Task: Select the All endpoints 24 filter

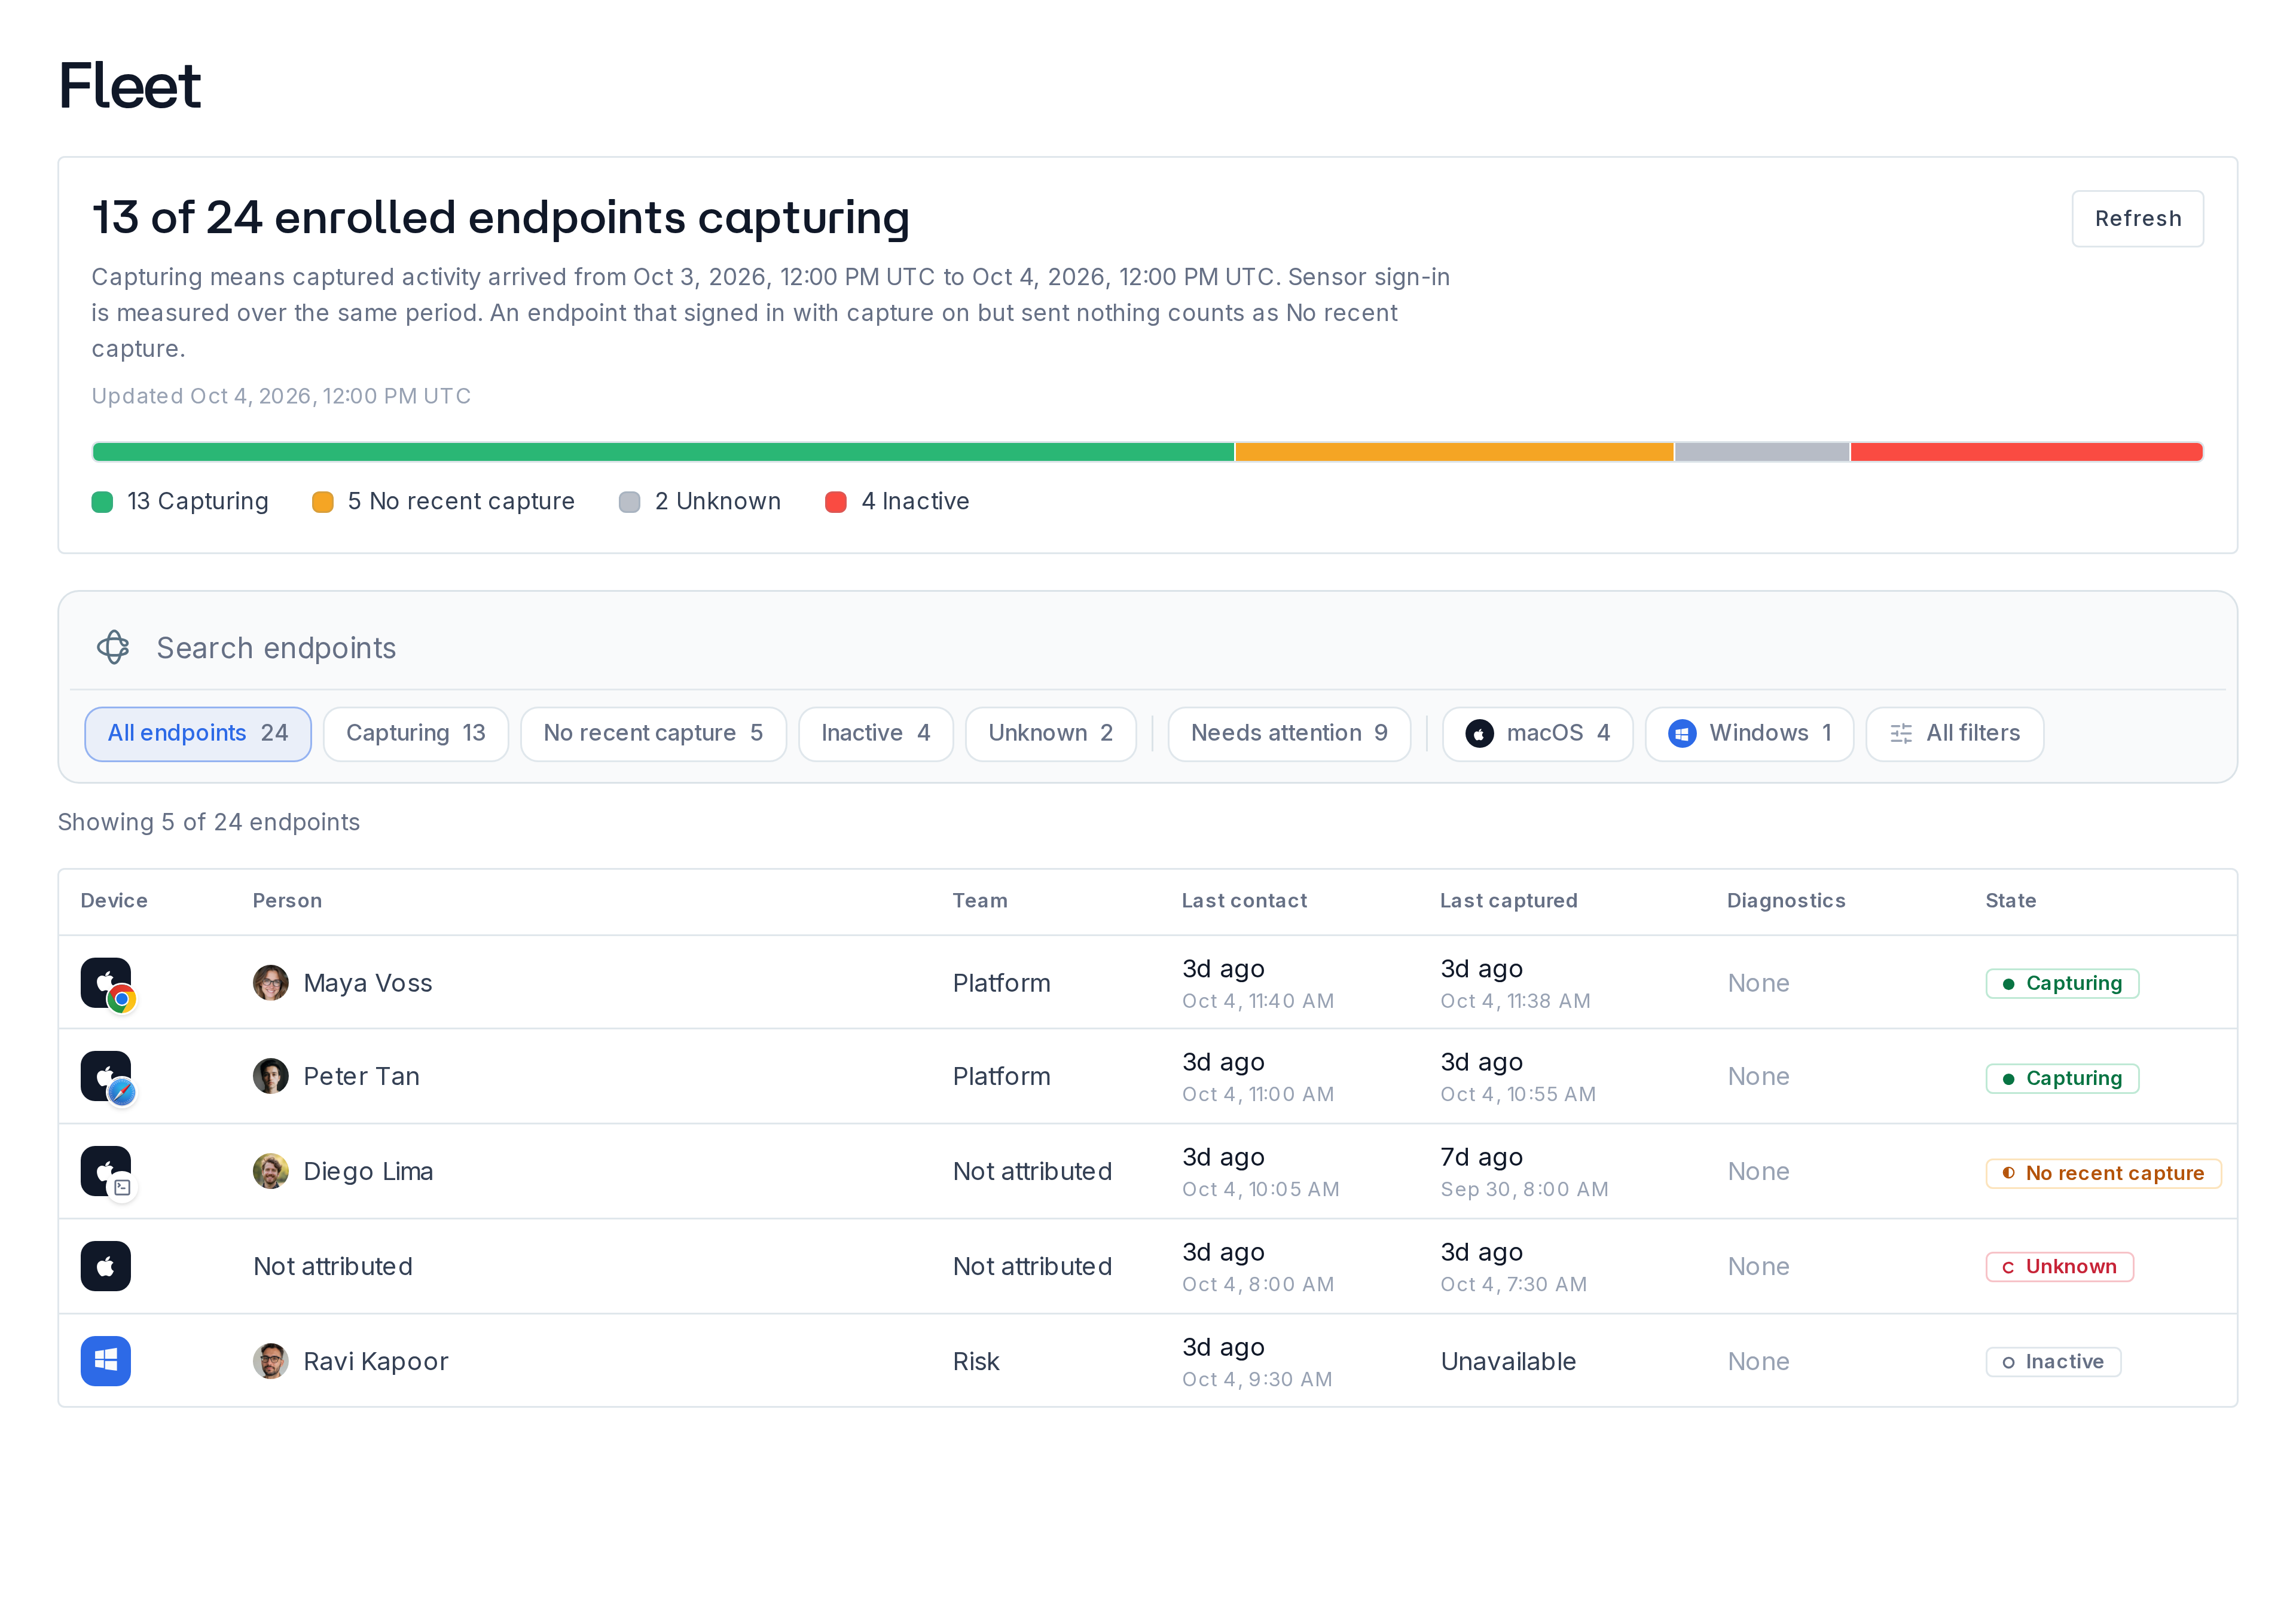Action: (198, 733)
